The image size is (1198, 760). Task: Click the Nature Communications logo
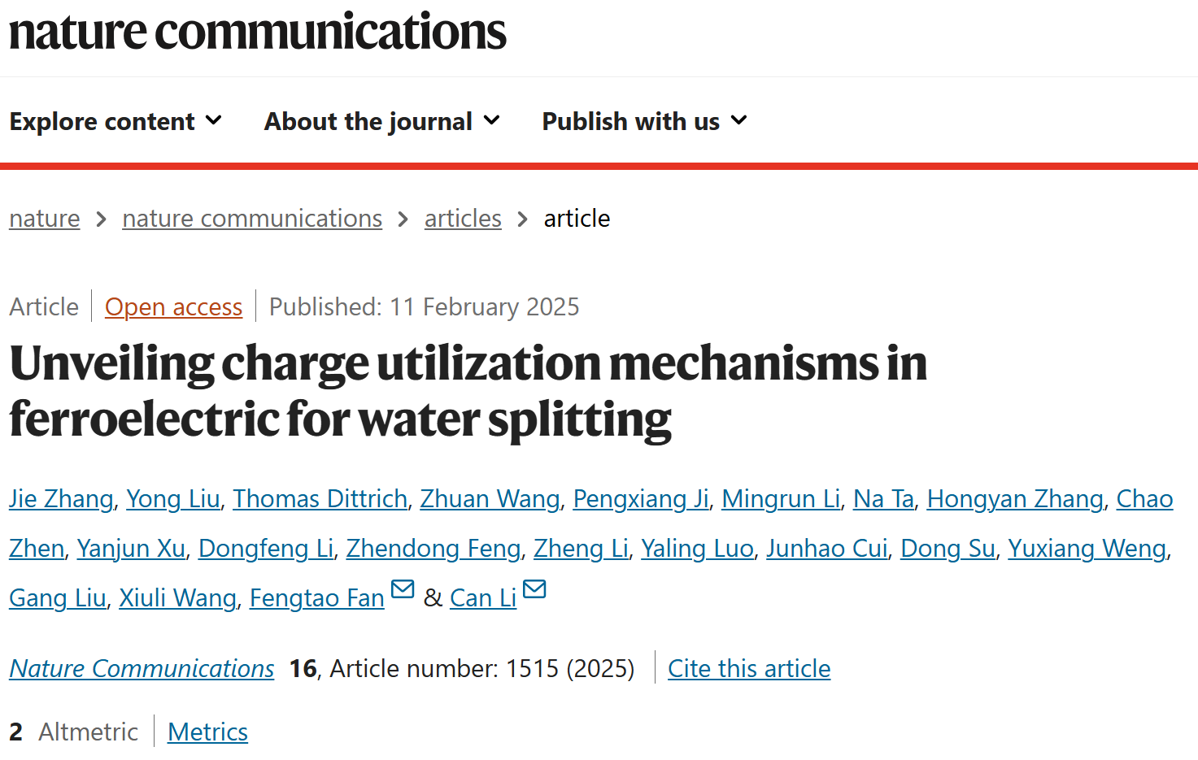(258, 33)
